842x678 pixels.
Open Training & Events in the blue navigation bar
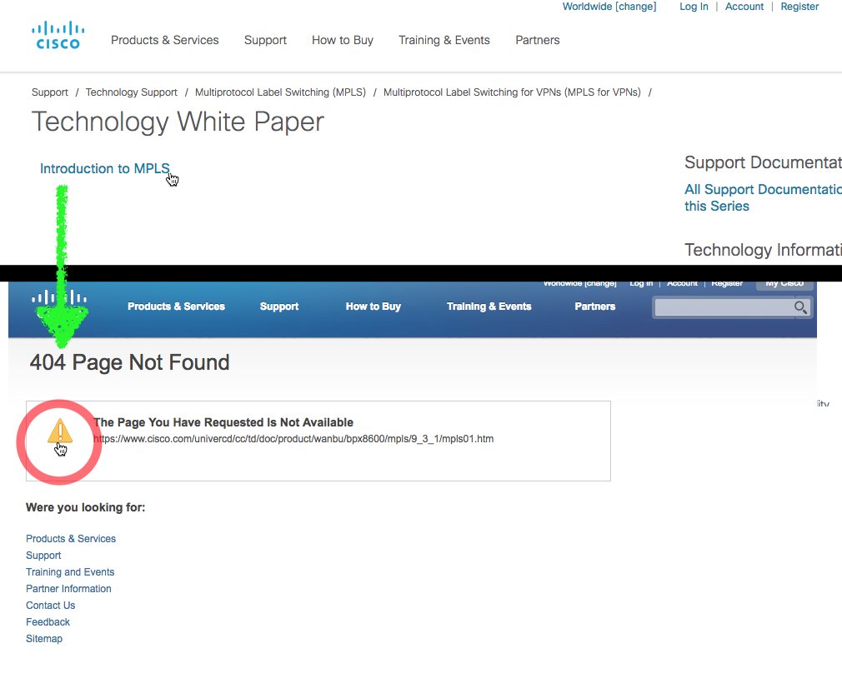coord(489,307)
